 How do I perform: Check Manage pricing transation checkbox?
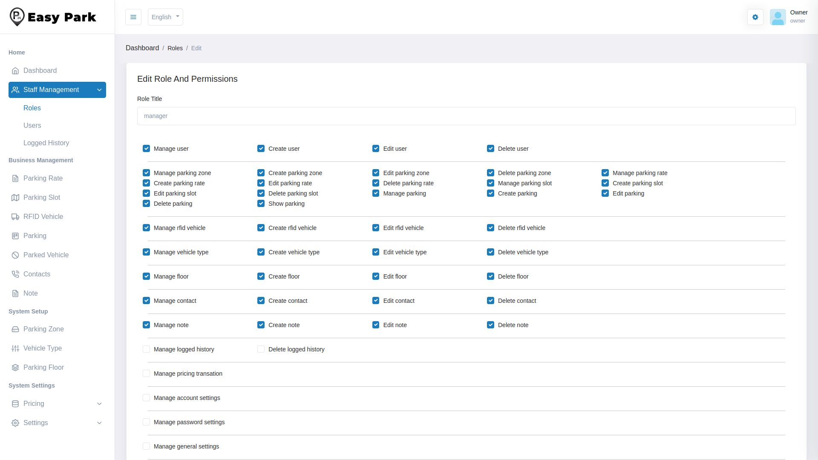click(146, 374)
